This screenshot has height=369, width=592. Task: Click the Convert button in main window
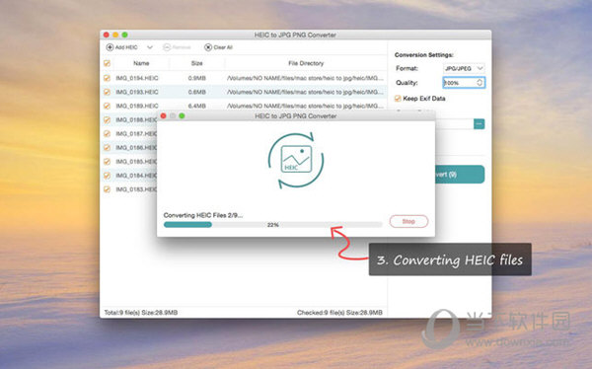[460, 175]
